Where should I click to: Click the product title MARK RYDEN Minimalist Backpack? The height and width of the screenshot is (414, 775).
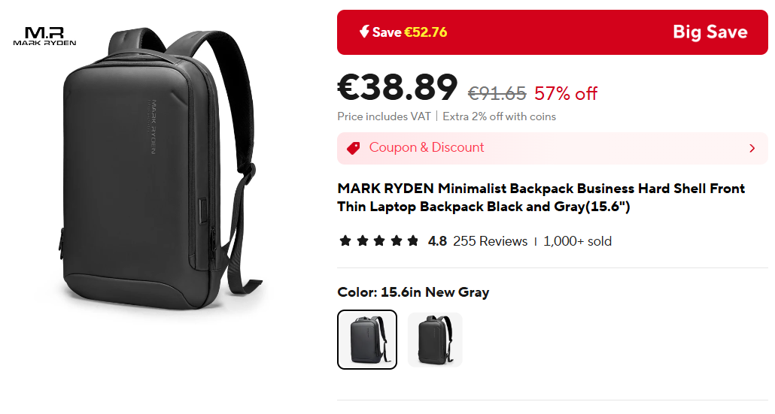(541, 198)
